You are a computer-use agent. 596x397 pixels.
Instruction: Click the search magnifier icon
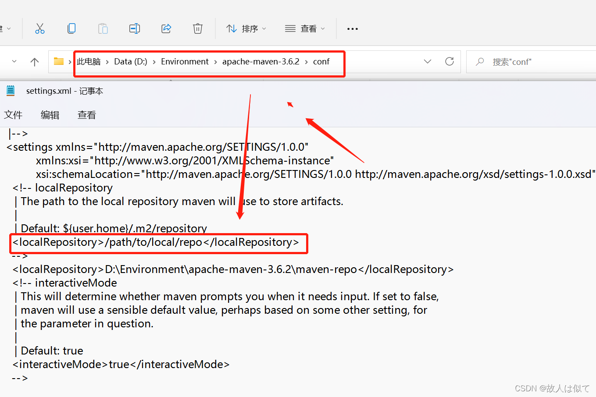[x=480, y=62]
